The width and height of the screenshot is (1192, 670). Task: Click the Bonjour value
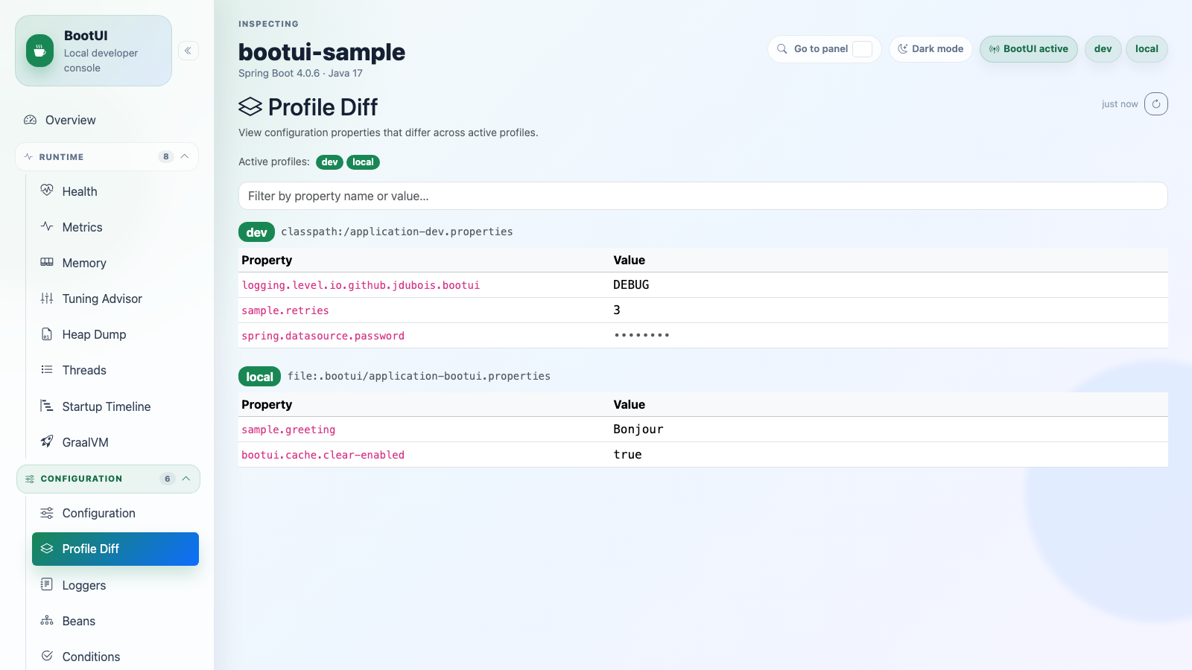tap(638, 430)
